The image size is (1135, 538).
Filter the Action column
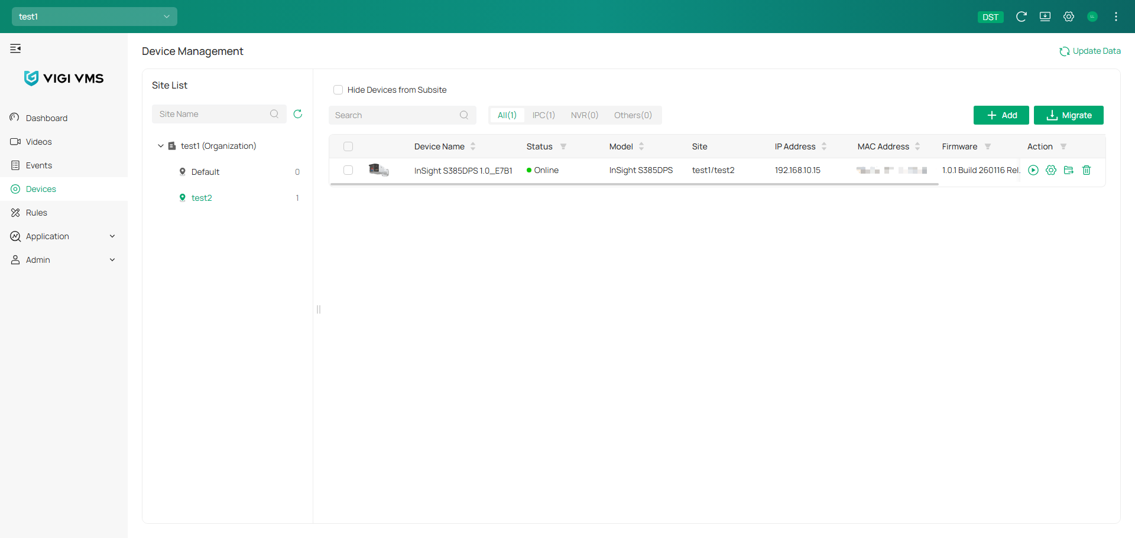tap(1063, 146)
